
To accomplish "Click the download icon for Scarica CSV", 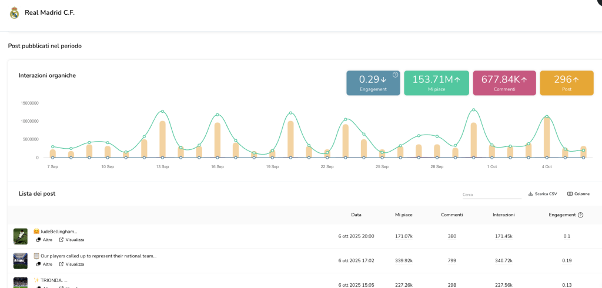I will tap(530, 194).
